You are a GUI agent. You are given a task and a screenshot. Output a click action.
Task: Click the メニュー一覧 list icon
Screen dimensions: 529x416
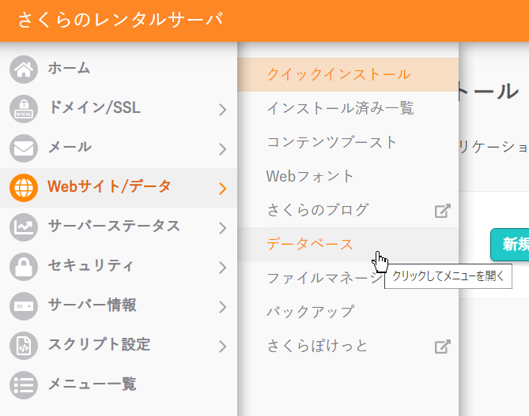tap(24, 385)
